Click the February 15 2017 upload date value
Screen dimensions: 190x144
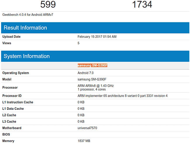(x=97, y=37)
